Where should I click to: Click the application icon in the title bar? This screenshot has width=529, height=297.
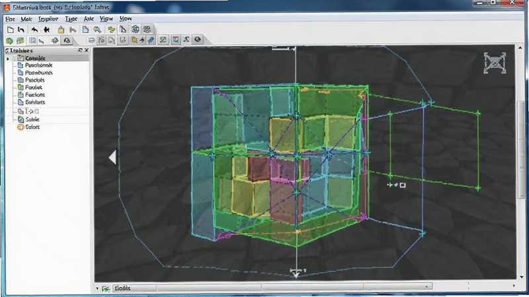point(7,7)
